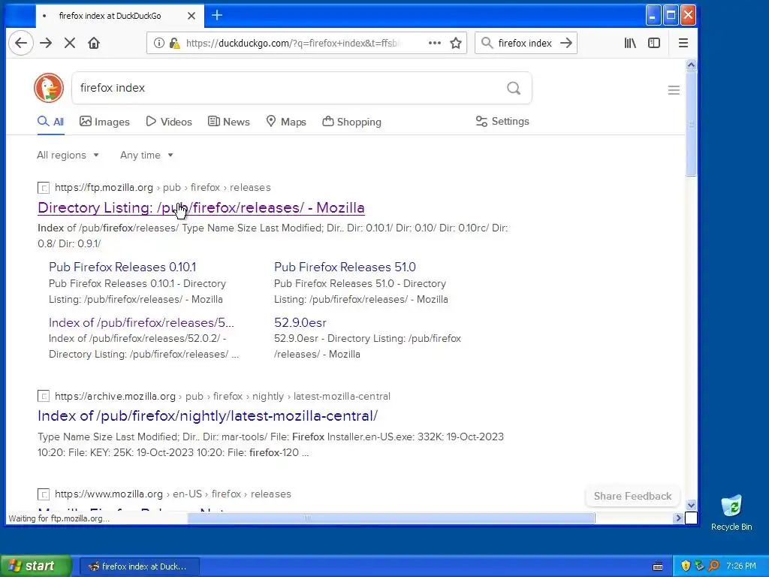Viewport: 769px width, 577px height.
Task: Click the magnifier in the Firefox search box
Action: 487,43
